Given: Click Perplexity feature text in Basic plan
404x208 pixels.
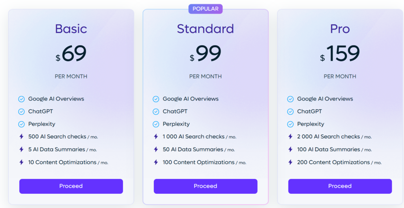Looking at the screenshot, I should click(x=42, y=124).
